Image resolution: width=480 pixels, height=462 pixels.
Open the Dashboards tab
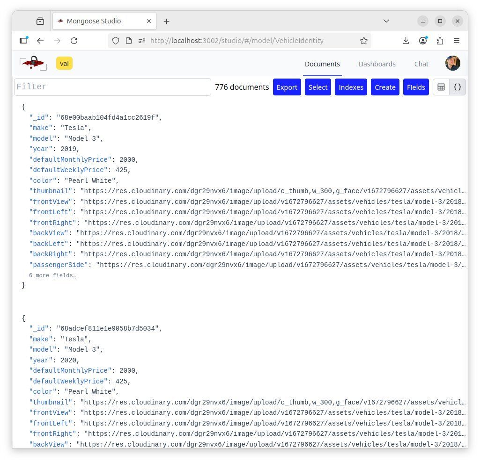tap(377, 64)
